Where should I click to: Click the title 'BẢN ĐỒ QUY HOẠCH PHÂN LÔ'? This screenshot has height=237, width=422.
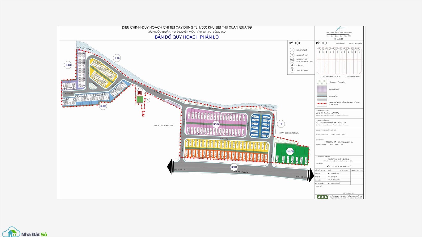(187, 37)
